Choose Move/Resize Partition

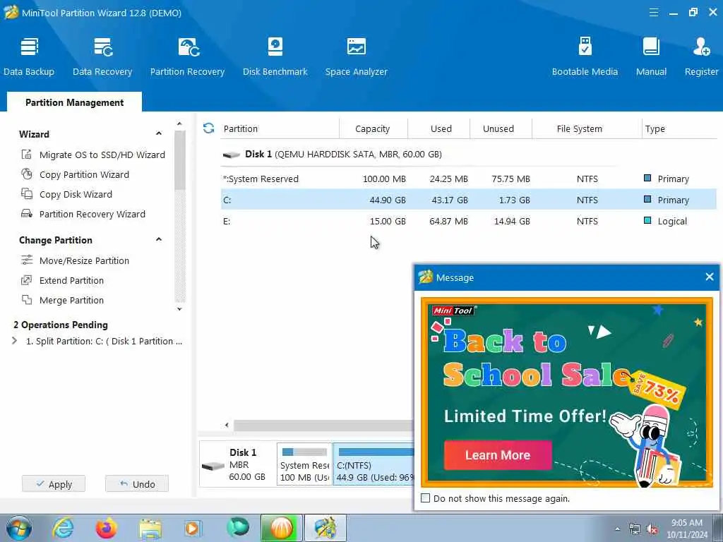point(75,261)
